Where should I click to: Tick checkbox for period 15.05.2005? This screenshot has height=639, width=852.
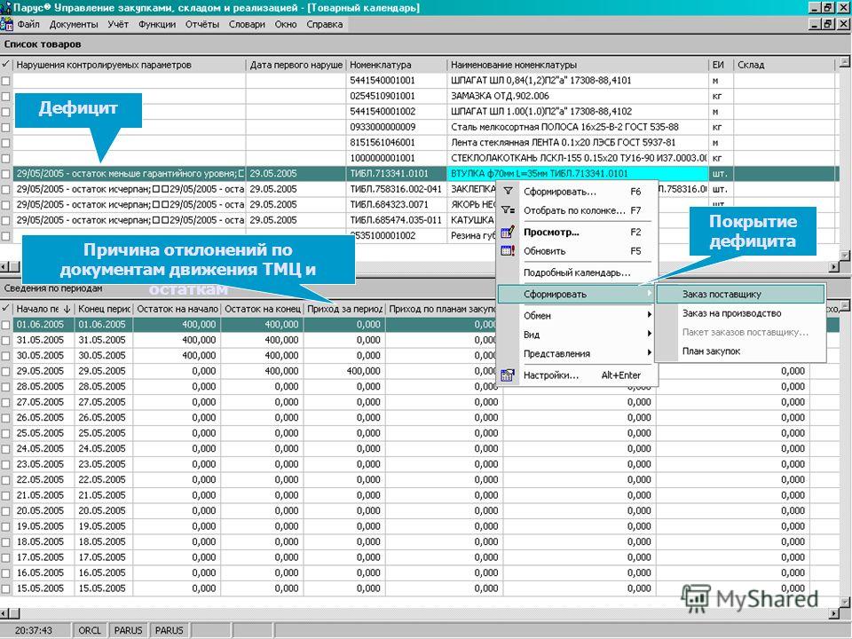pyautogui.click(x=5, y=589)
